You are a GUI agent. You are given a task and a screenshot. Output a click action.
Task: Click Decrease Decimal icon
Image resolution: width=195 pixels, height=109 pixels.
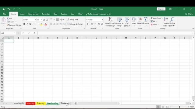coord(102,24)
